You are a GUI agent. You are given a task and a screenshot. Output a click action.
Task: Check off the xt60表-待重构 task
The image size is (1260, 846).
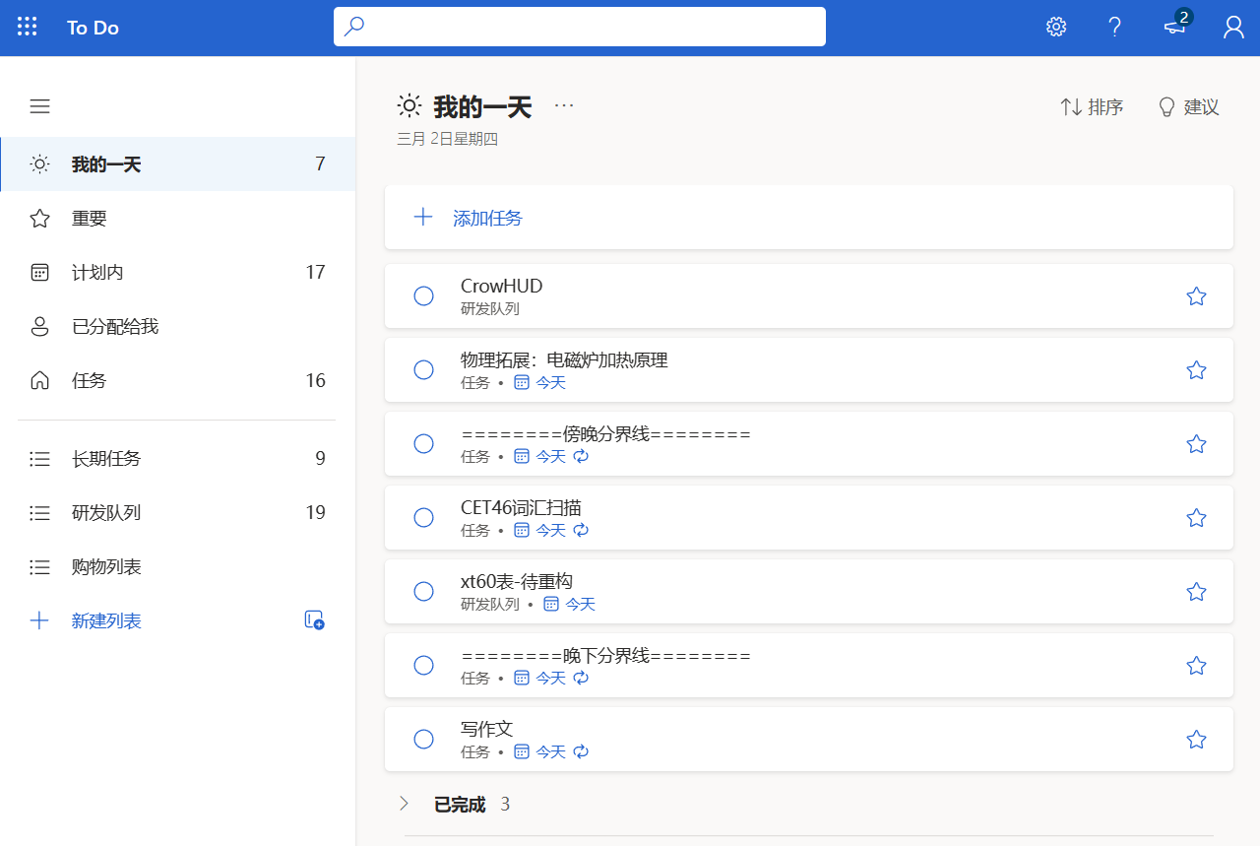click(424, 592)
